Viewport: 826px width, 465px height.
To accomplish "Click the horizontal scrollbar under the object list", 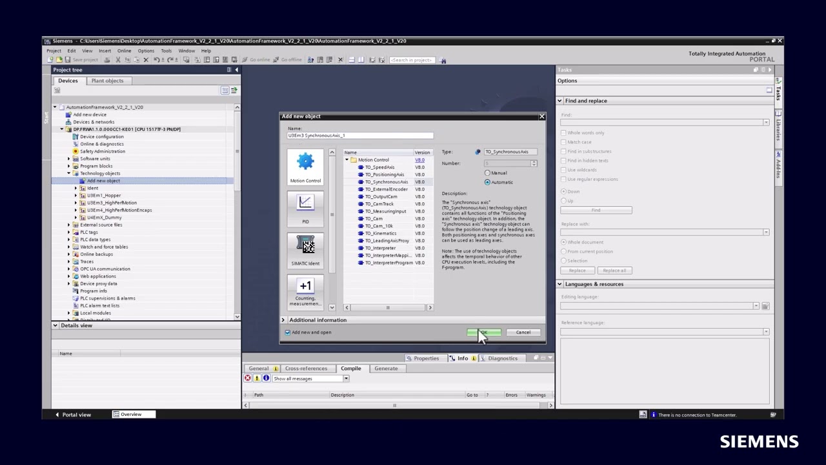I will pos(388,307).
